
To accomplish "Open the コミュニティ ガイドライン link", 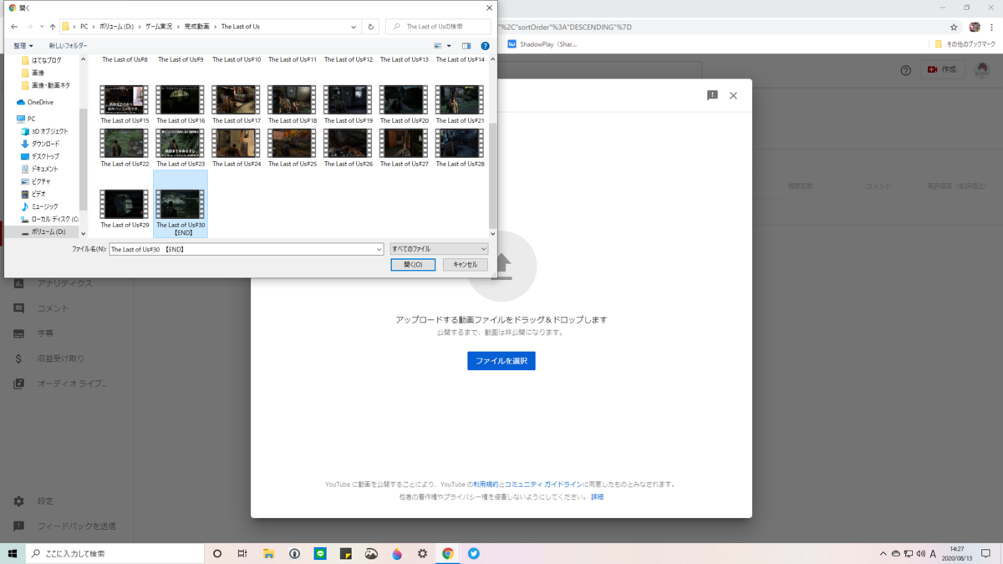I will [x=543, y=485].
